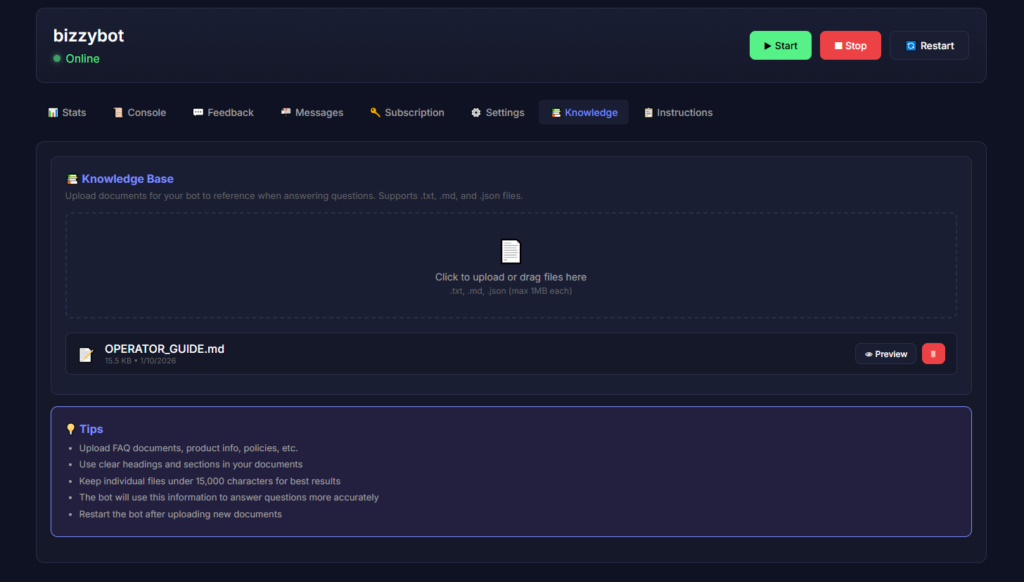Select the OPERATOR_GUIDE.md file name
This screenshot has height=582, width=1024.
[x=165, y=349]
